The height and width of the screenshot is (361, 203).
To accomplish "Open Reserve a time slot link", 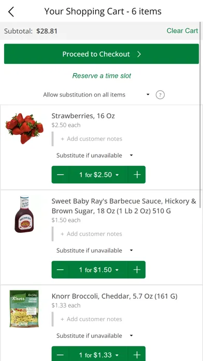I will [102, 76].
